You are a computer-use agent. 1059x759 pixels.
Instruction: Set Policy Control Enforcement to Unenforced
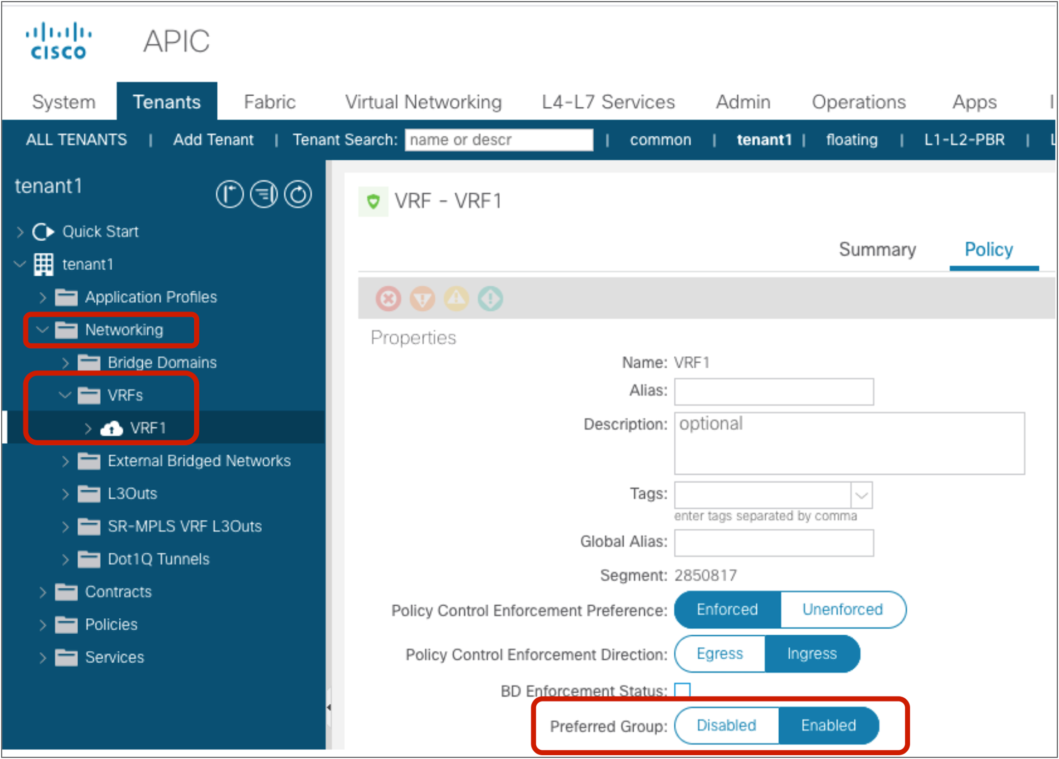coord(842,610)
